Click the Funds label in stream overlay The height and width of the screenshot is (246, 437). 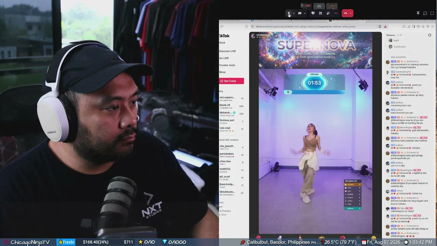click(66, 242)
